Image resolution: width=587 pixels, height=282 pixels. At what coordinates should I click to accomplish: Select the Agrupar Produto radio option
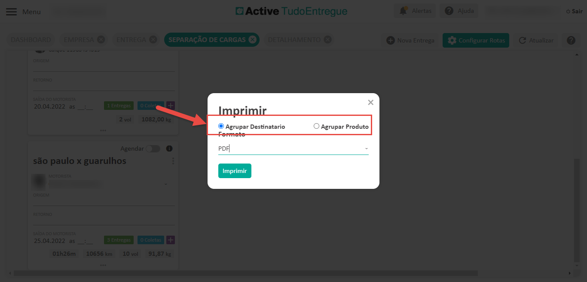(317, 126)
